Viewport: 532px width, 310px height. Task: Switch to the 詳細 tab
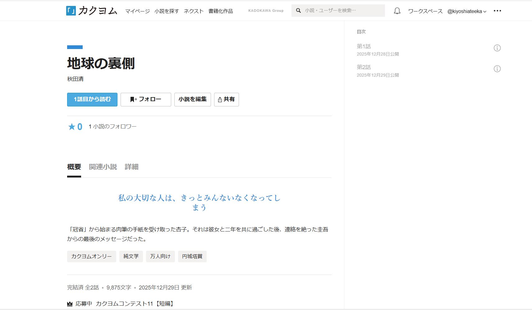tap(131, 167)
